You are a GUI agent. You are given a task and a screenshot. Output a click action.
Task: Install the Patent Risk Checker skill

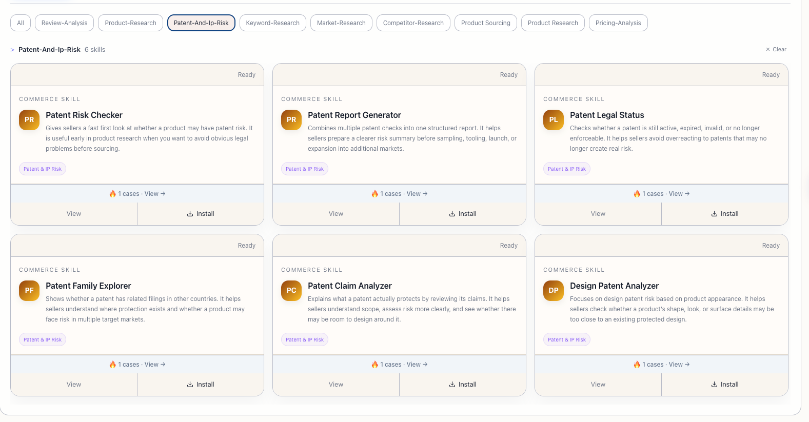pyautogui.click(x=201, y=214)
